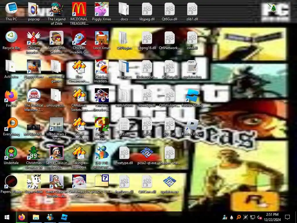Open the Windows Start menu
This screenshot has height=223, width=297.
(x=7, y=217)
